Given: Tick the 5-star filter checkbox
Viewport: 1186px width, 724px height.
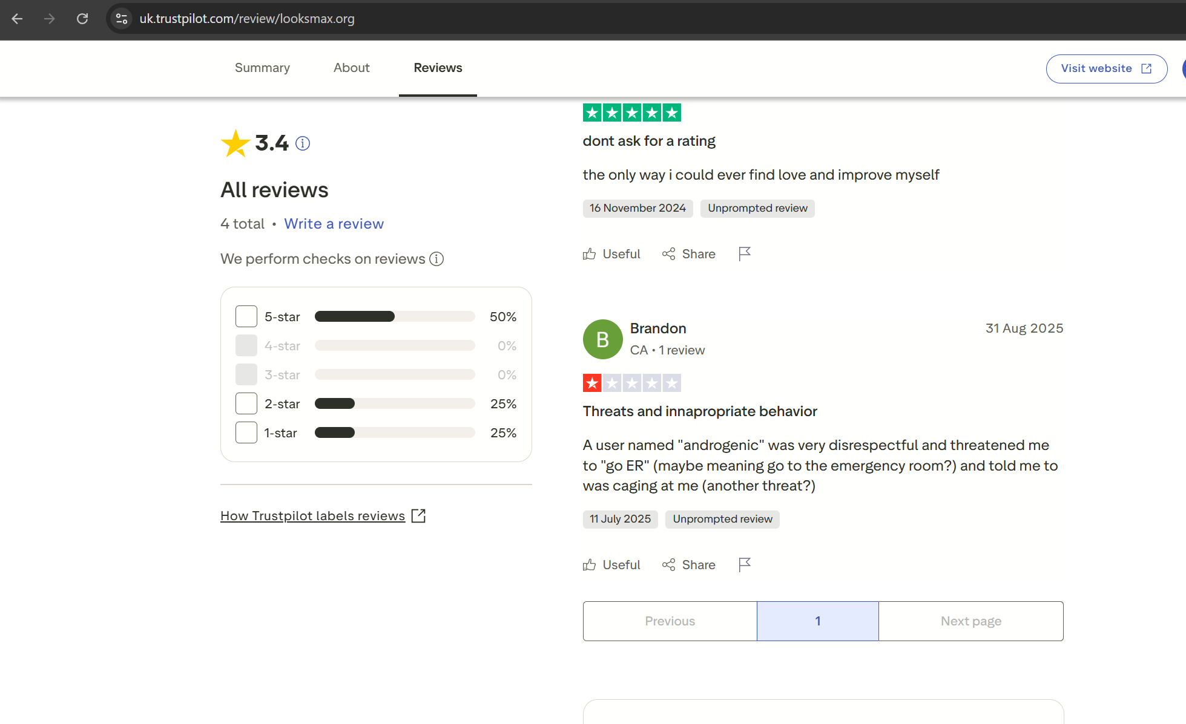Looking at the screenshot, I should click(x=246, y=316).
